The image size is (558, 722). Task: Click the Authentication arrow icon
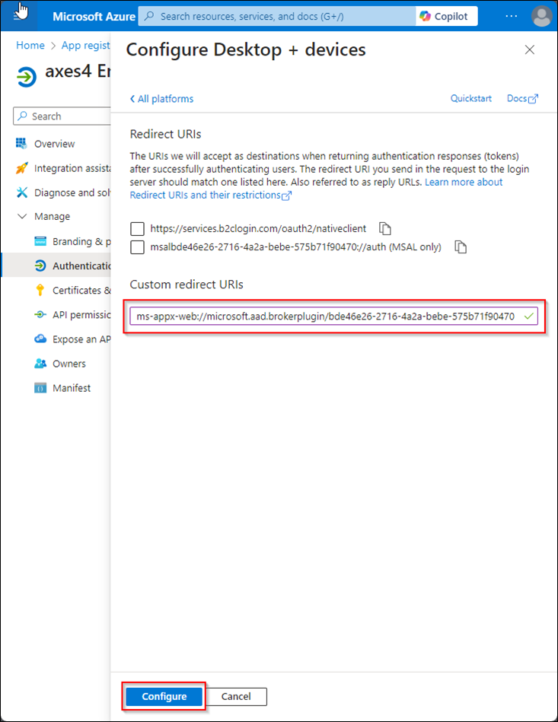pos(40,266)
